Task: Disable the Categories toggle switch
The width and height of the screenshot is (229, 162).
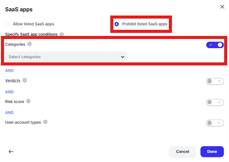Action: point(215,45)
